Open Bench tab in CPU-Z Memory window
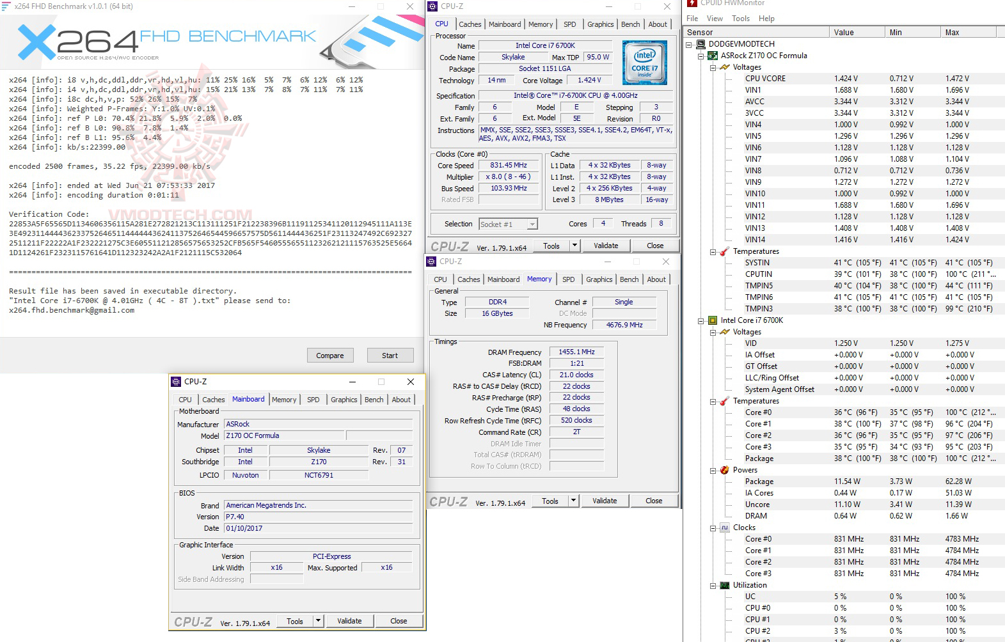The width and height of the screenshot is (1005, 642). tap(629, 279)
